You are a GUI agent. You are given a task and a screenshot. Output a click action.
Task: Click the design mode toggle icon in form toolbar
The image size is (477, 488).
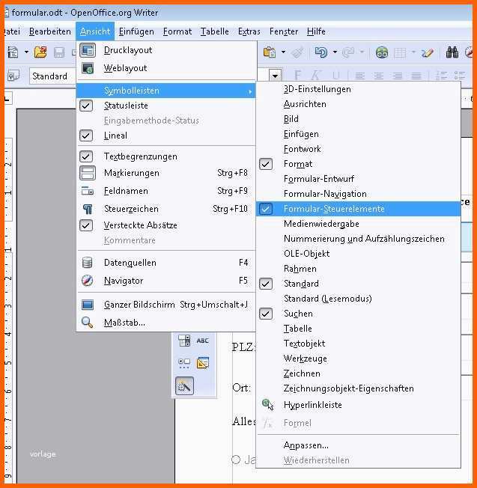[x=184, y=386]
